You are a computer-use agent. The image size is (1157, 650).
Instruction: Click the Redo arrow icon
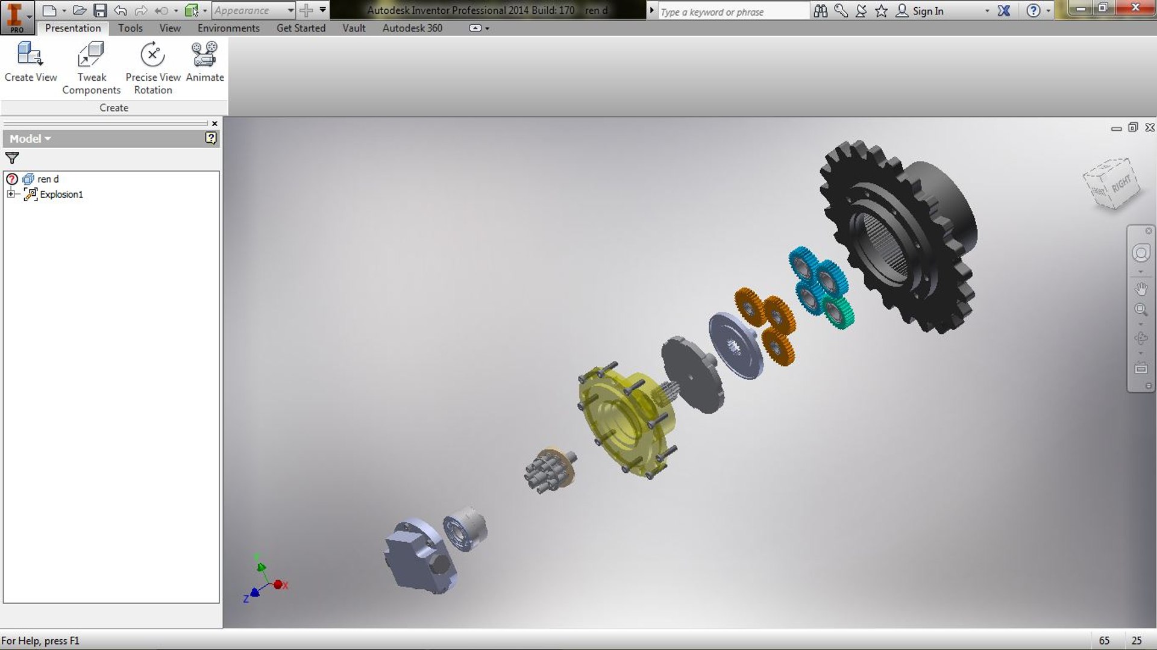[141, 10]
